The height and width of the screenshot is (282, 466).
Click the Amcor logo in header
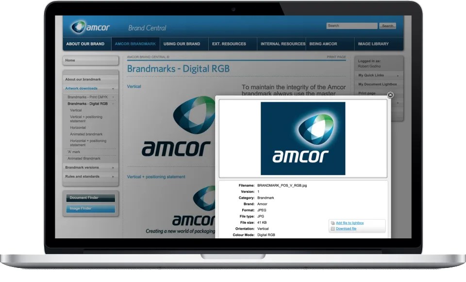pos(90,27)
